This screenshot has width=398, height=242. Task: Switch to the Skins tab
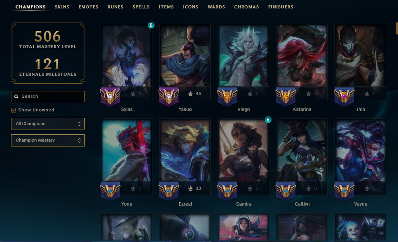coord(62,7)
